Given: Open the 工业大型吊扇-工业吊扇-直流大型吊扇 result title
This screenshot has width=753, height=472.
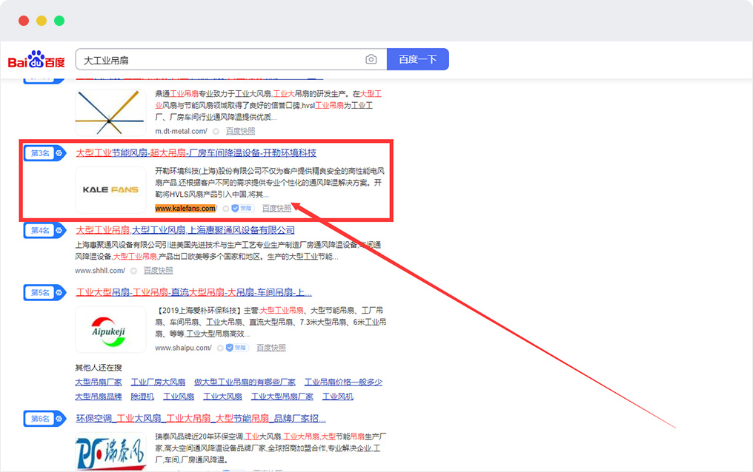Looking at the screenshot, I should pos(193,292).
